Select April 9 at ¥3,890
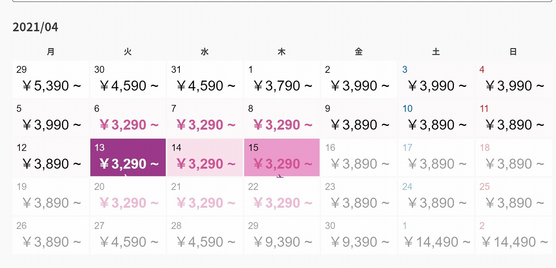This screenshot has height=268, width=556. point(359,118)
